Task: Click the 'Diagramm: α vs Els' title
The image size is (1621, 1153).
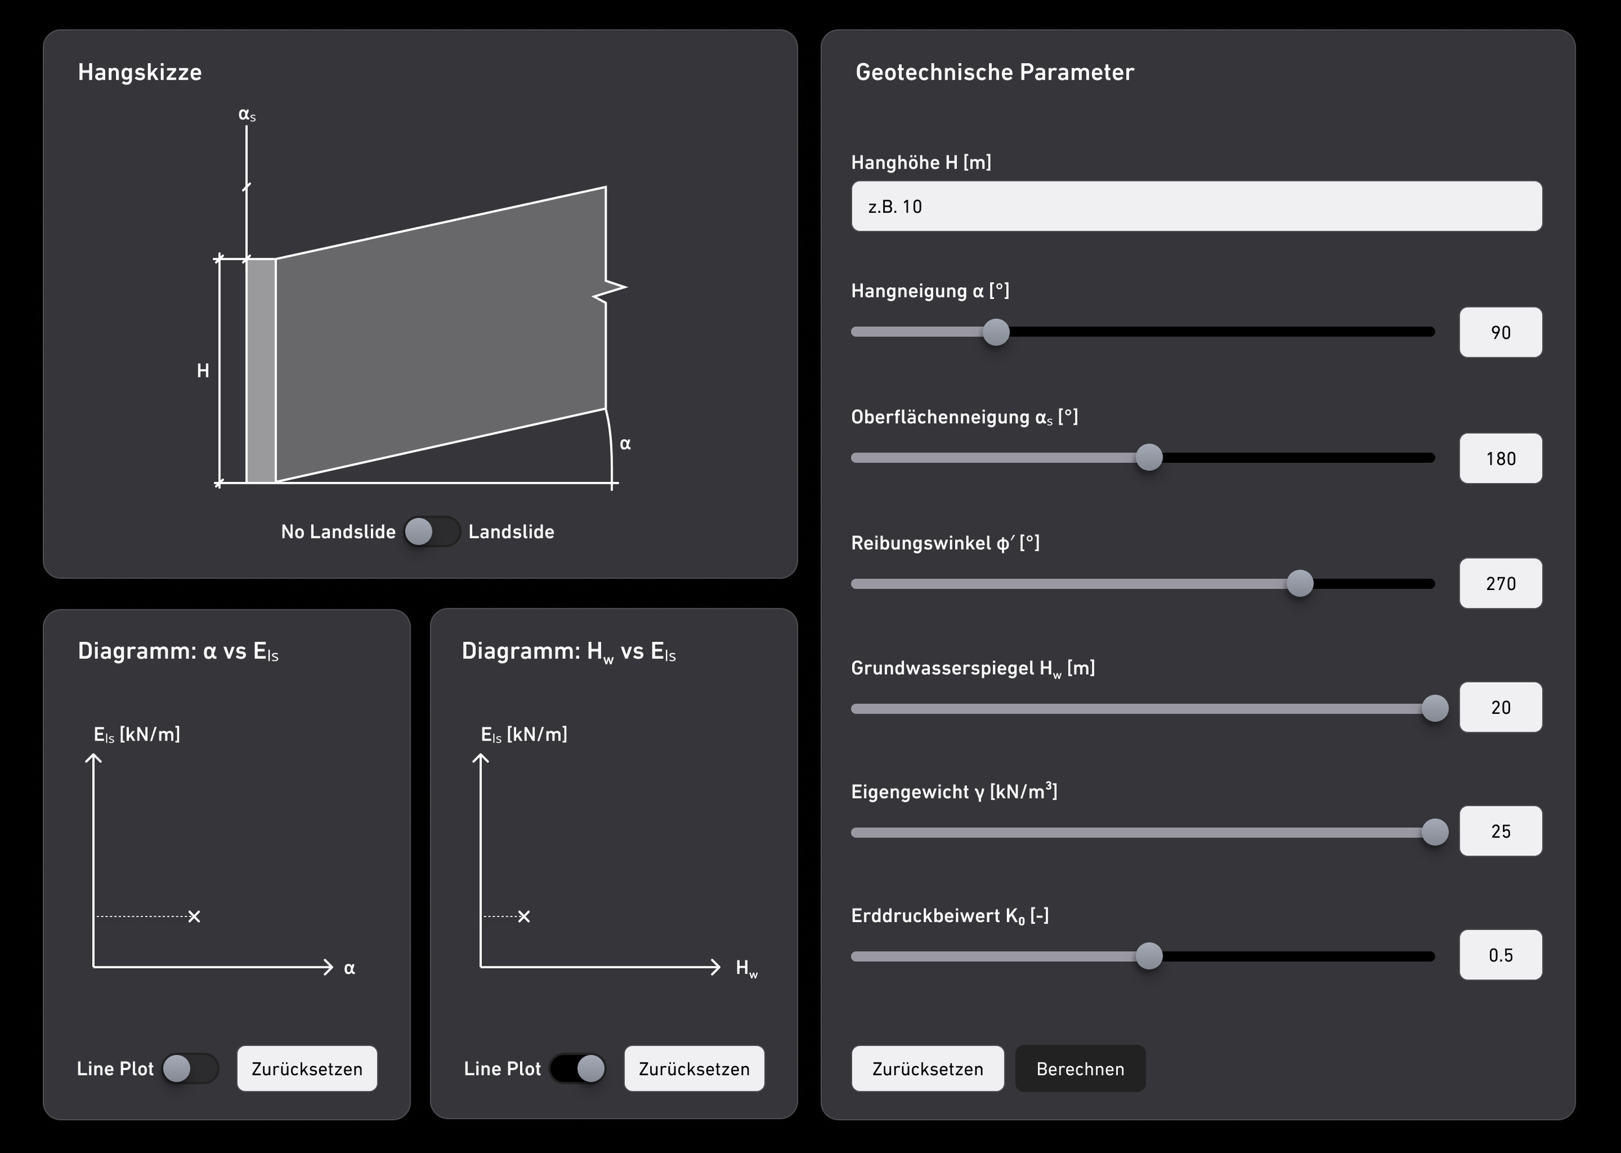Action: 178,651
